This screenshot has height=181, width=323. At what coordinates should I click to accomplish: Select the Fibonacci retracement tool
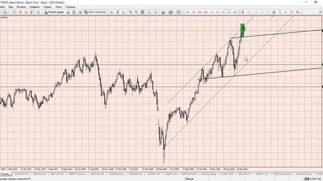click(x=280, y=12)
